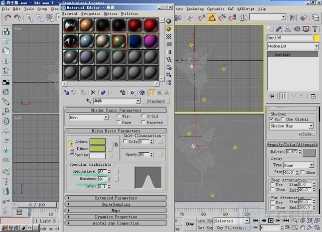
Task: Open the Utilities menu in Material Editor
Action: [x=129, y=13]
